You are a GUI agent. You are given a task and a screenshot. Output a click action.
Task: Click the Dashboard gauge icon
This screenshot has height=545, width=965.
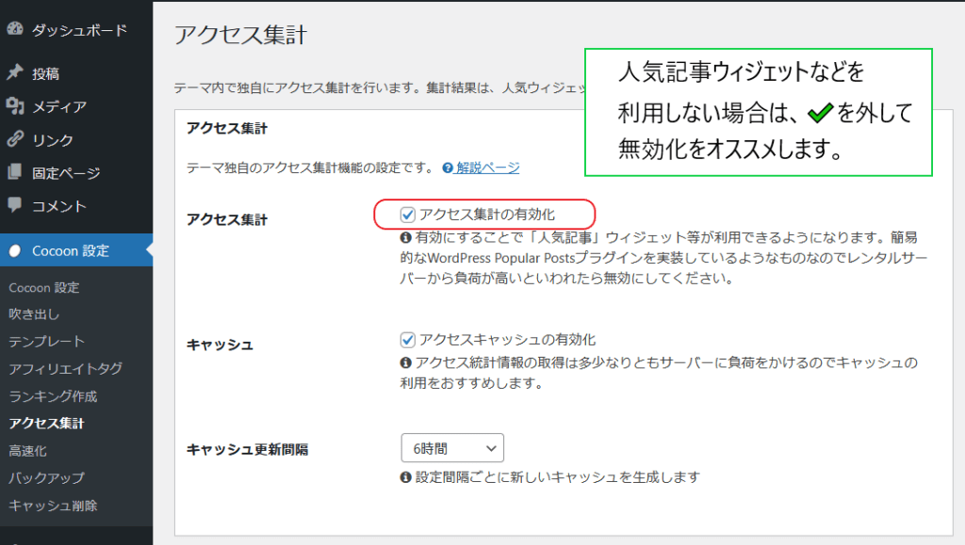click(x=14, y=30)
